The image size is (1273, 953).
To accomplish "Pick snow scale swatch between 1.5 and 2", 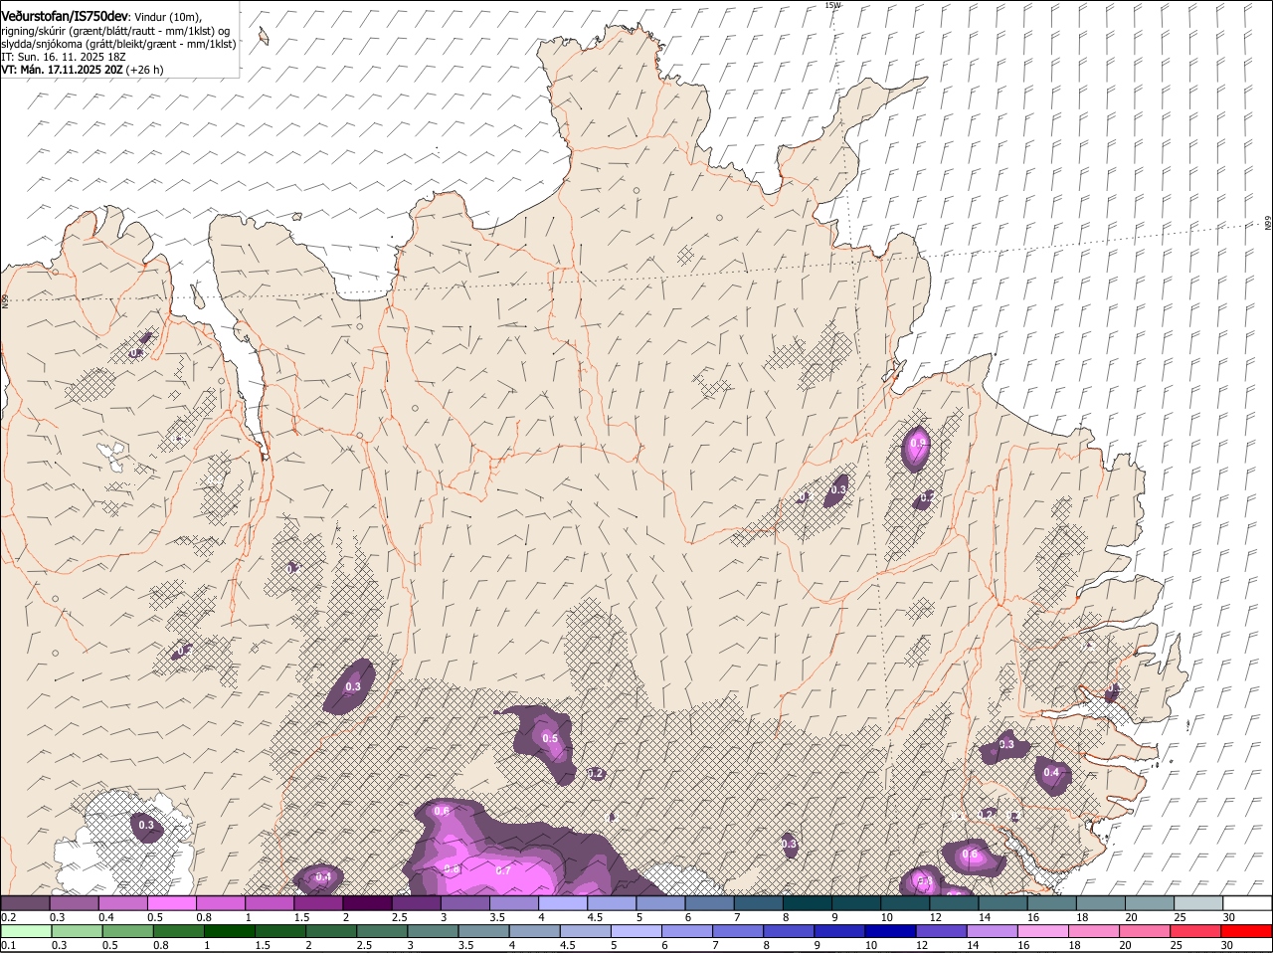I will (x=318, y=903).
